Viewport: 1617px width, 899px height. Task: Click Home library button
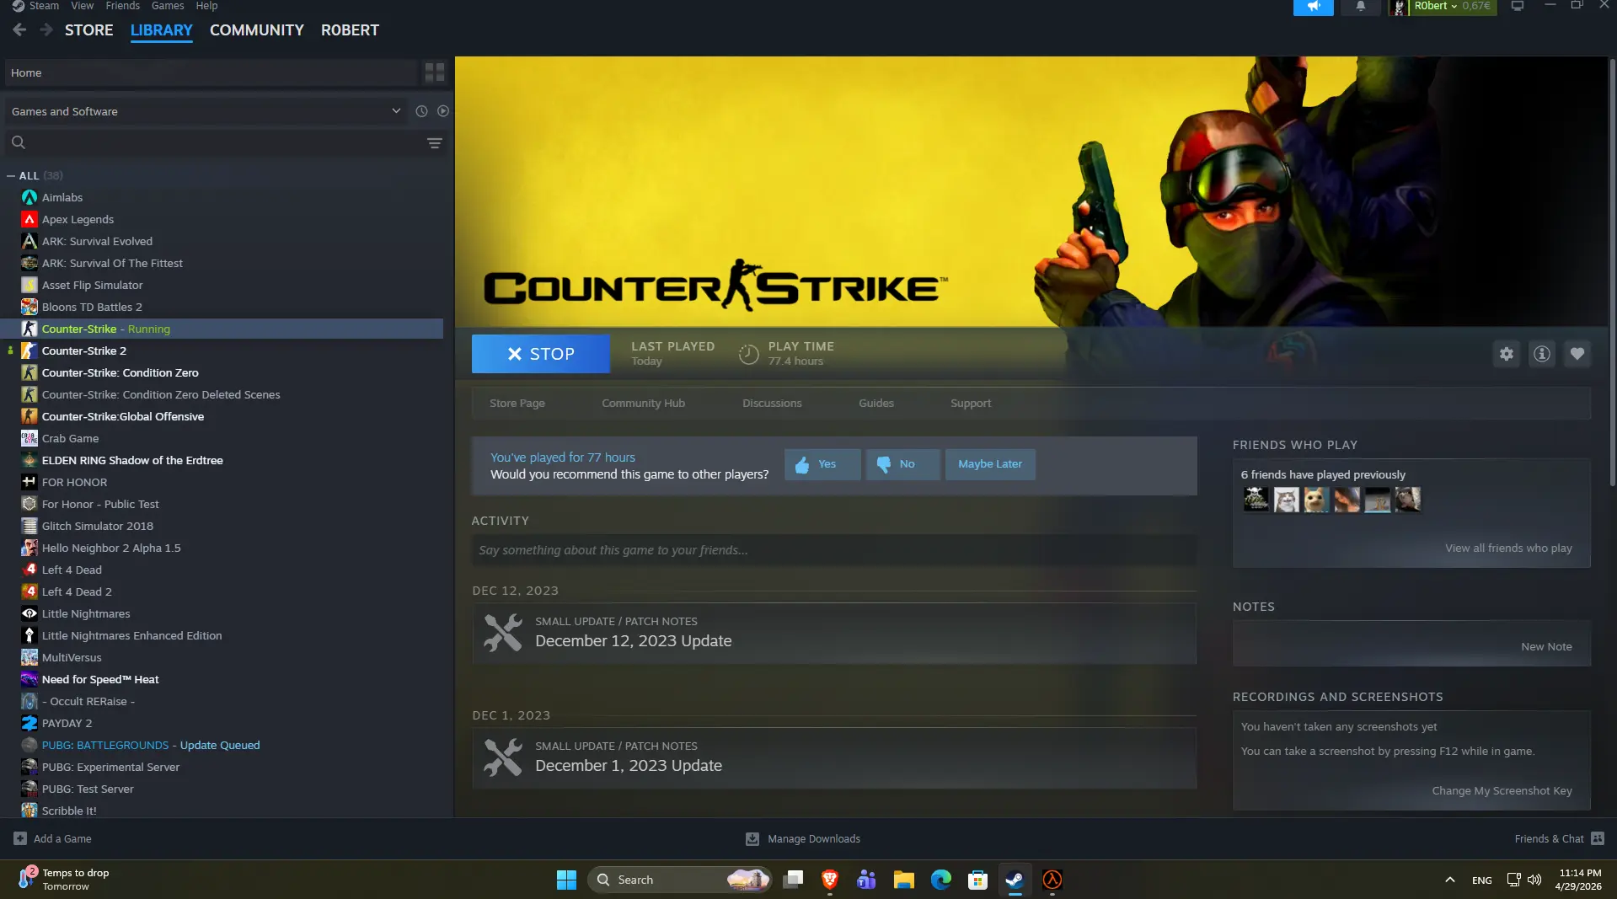(211, 73)
